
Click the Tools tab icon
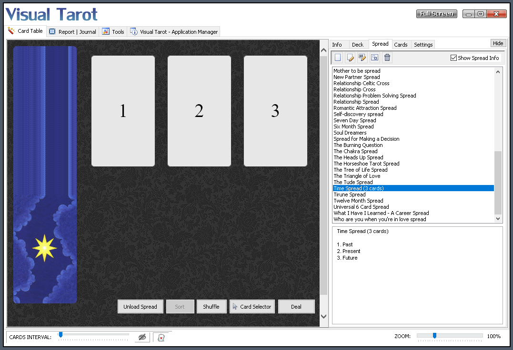coord(106,31)
